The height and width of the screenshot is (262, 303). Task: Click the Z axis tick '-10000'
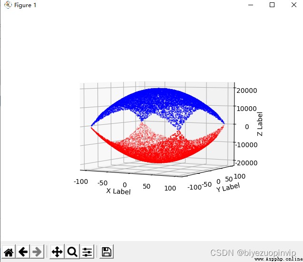(246, 145)
